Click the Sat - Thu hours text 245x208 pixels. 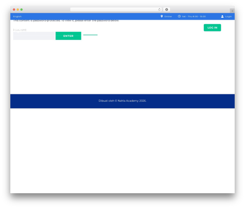(194, 16)
